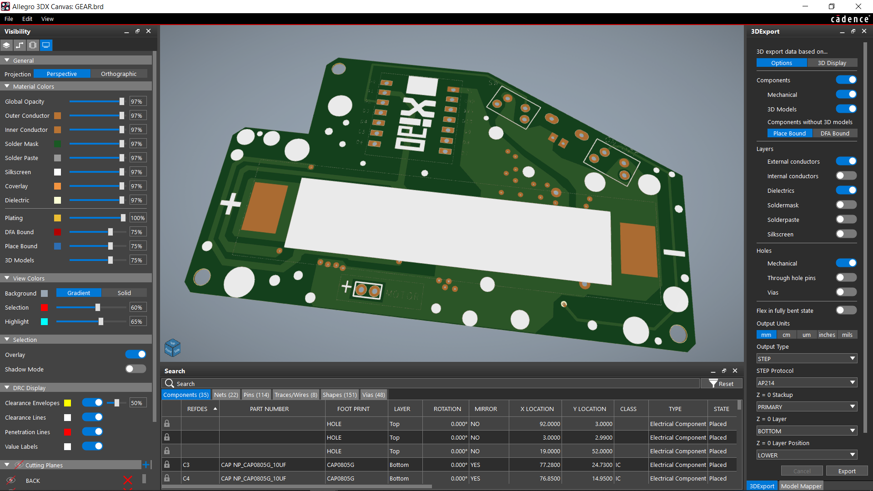This screenshot has height=491, width=873.
Task: Click the search magnifier icon
Action: [170, 383]
